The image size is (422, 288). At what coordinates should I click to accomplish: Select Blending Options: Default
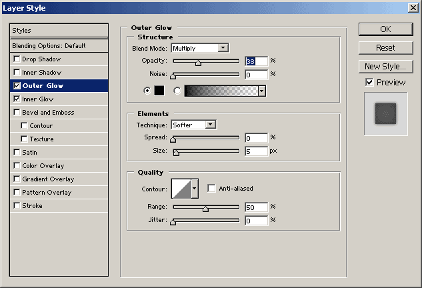[x=59, y=46]
